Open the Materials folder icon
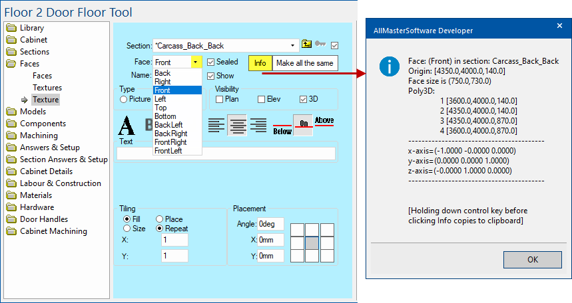 click(12, 195)
